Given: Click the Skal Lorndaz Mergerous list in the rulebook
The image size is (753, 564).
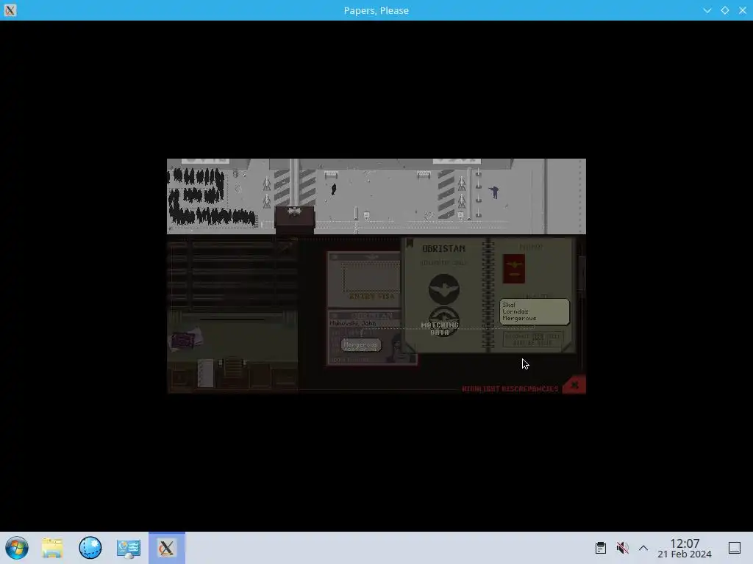Looking at the screenshot, I should pos(534,311).
